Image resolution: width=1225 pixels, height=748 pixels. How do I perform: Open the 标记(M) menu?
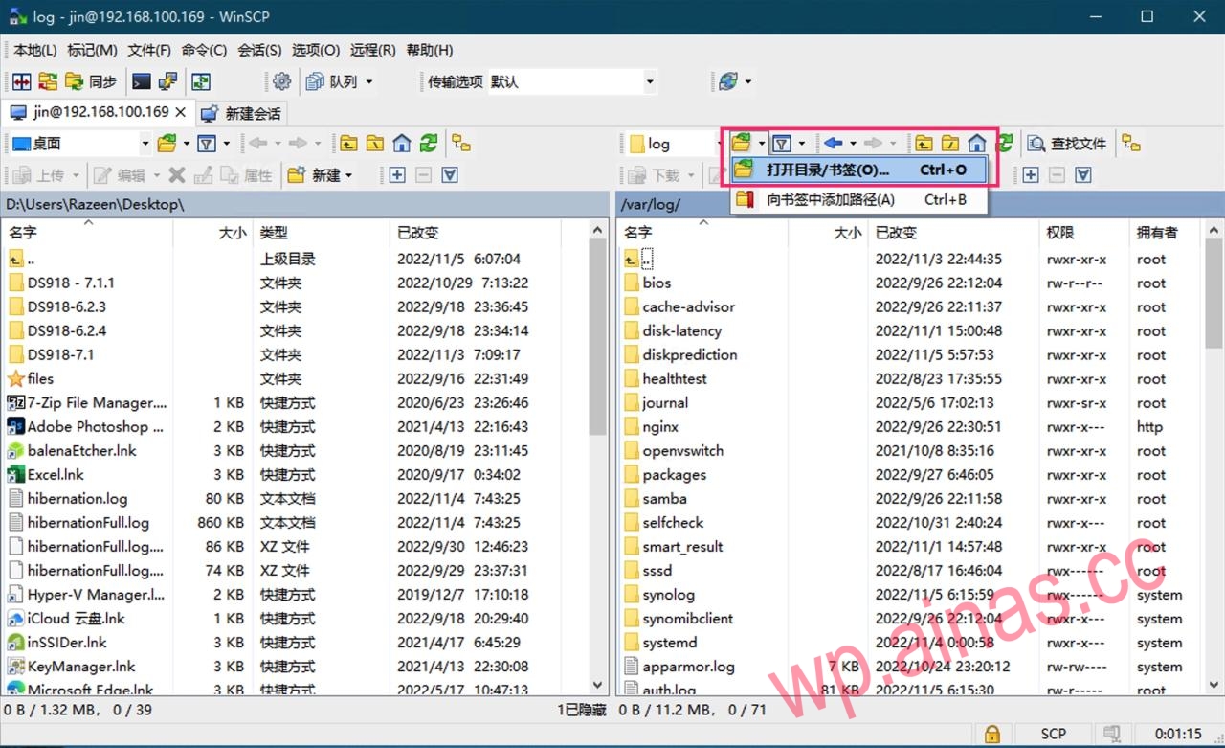pyautogui.click(x=92, y=50)
